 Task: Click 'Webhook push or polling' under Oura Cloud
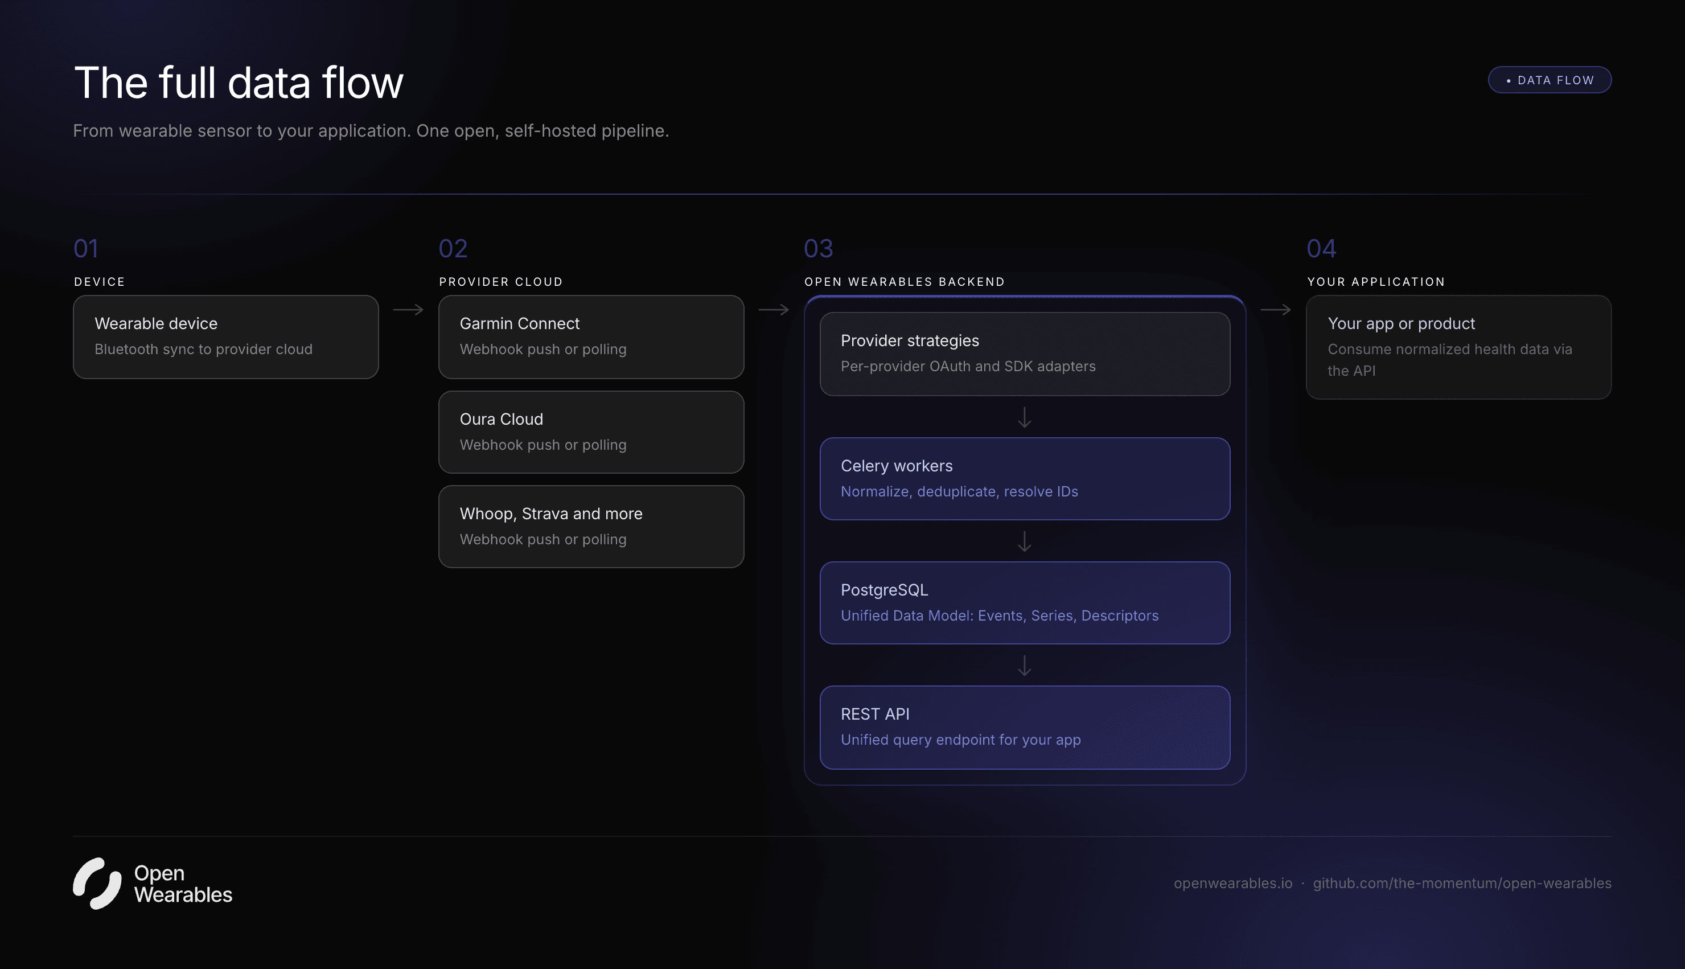[x=543, y=445]
